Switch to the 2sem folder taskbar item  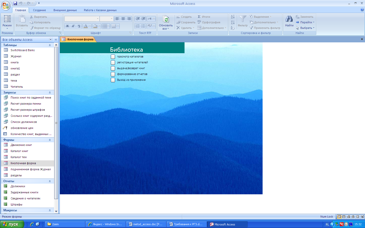pyautogui.click(x=66, y=224)
